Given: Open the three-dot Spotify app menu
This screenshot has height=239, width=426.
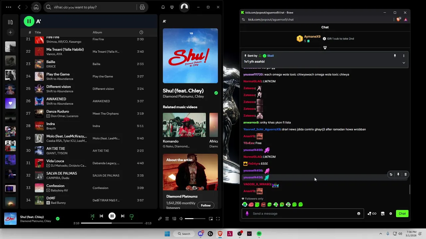Looking at the screenshot, I should 9,7.
